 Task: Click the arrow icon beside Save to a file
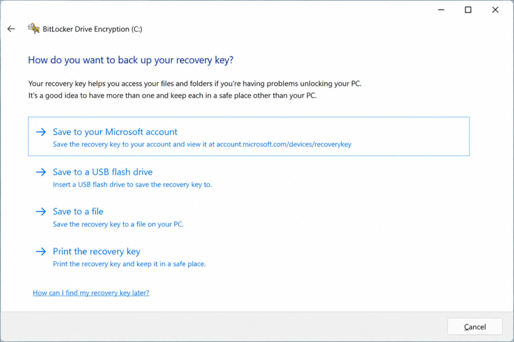(41, 212)
